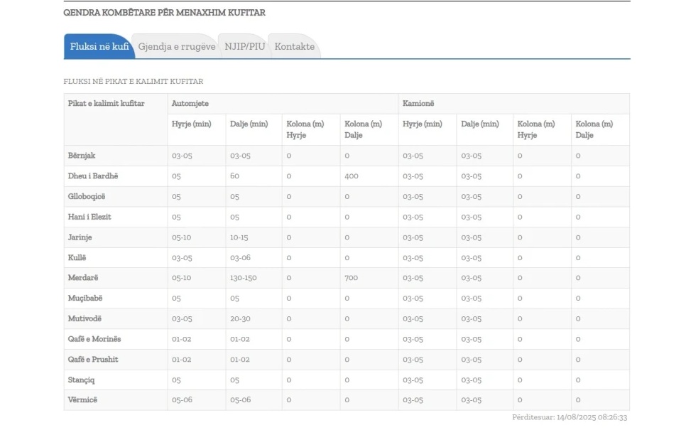
Task: Click Jarinje's 05-10 vehicle entry time
Action: [182, 237]
